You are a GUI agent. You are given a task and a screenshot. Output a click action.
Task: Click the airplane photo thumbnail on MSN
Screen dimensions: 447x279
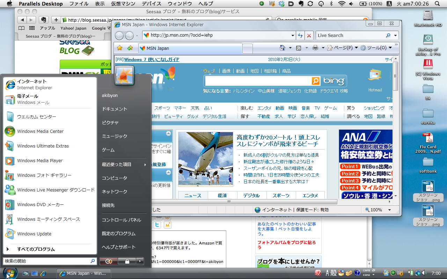(x=206, y=159)
